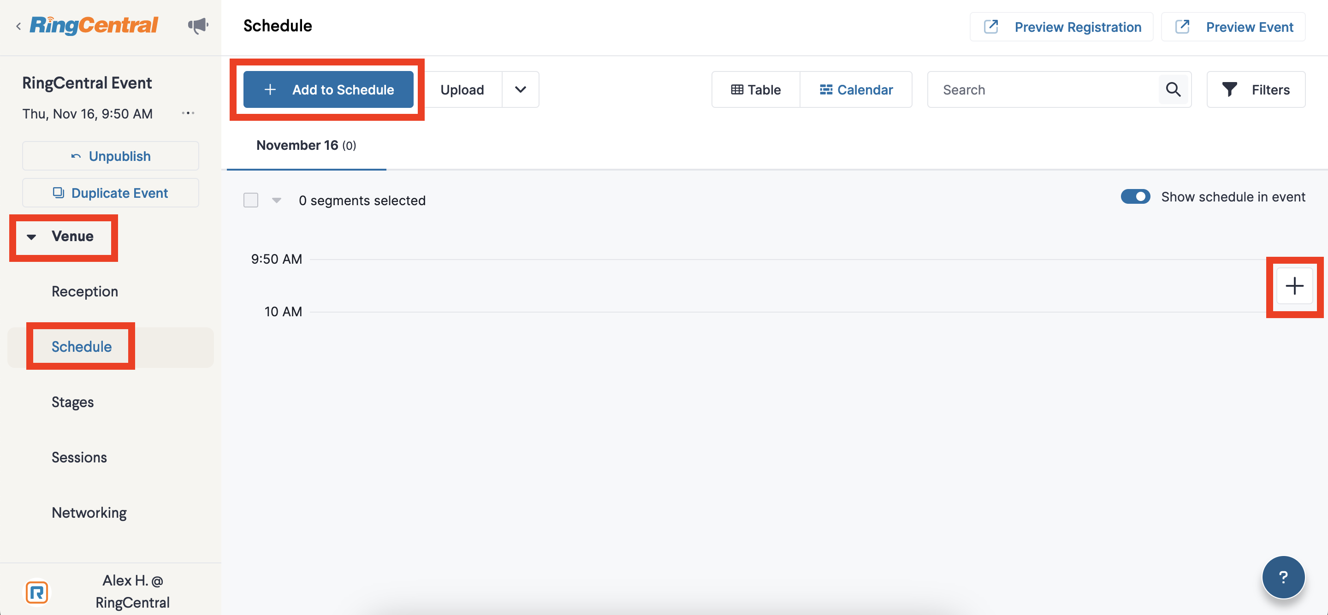Switch to the November 16 tab
This screenshot has height=615, width=1328.
(306, 145)
